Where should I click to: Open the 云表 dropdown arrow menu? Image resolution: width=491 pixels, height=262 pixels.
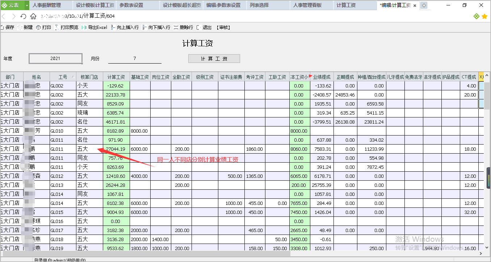click(27, 5)
